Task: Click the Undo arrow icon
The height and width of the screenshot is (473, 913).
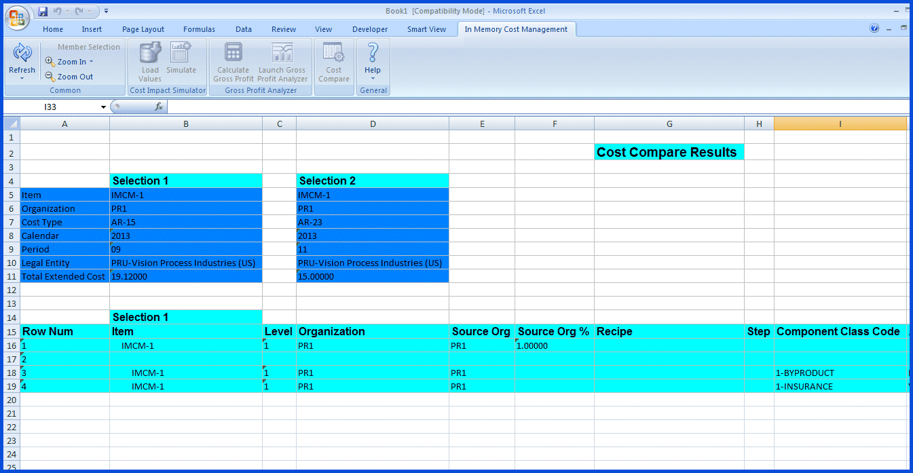Action: coord(58,10)
